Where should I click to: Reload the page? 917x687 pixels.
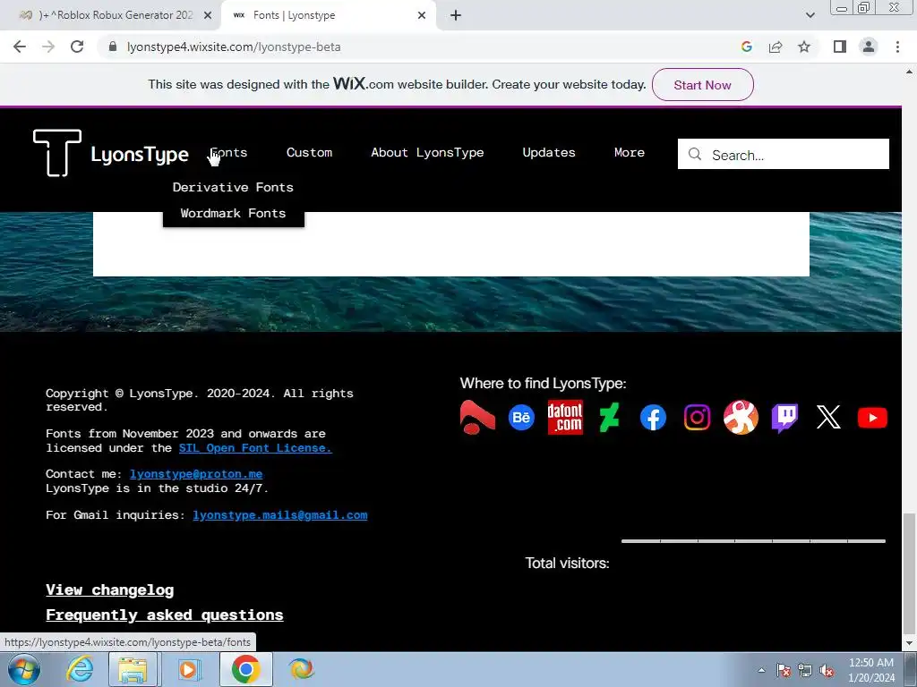(x=77, y=47)
